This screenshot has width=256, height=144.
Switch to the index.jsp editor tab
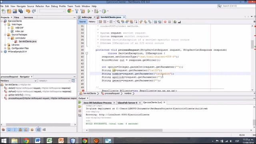click(86, 17)
